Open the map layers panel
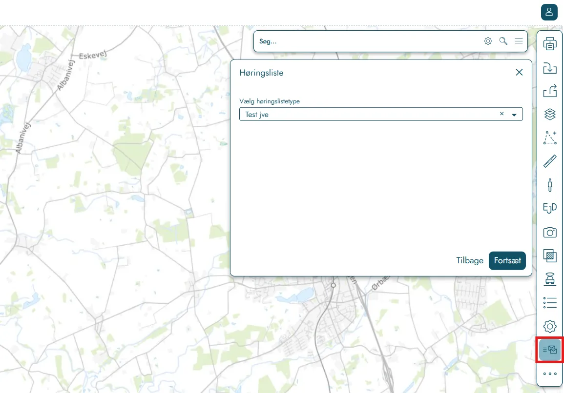This screenshot has width=564, height=393. [550, 114]
